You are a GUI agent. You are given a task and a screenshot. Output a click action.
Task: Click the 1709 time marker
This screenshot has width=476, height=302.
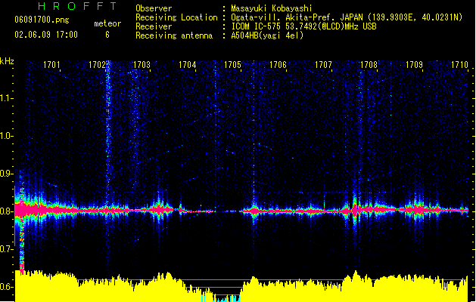[x=414, y=65]
